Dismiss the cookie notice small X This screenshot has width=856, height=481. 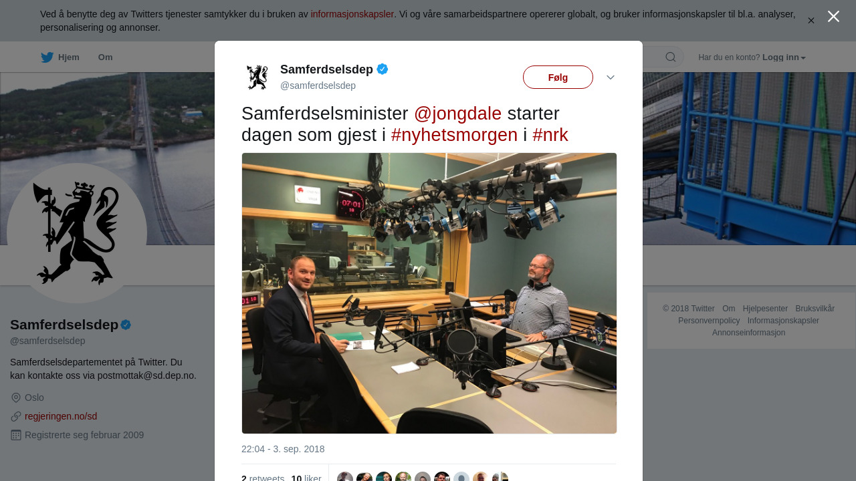811,21
